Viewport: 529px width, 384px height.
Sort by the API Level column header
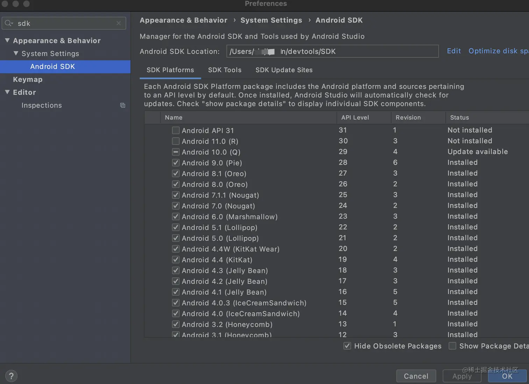tap(364, 117)
